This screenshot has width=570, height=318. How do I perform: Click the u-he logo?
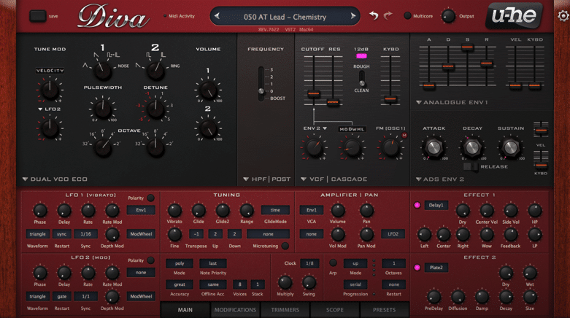pyautogui.click(x=515, y=15)
